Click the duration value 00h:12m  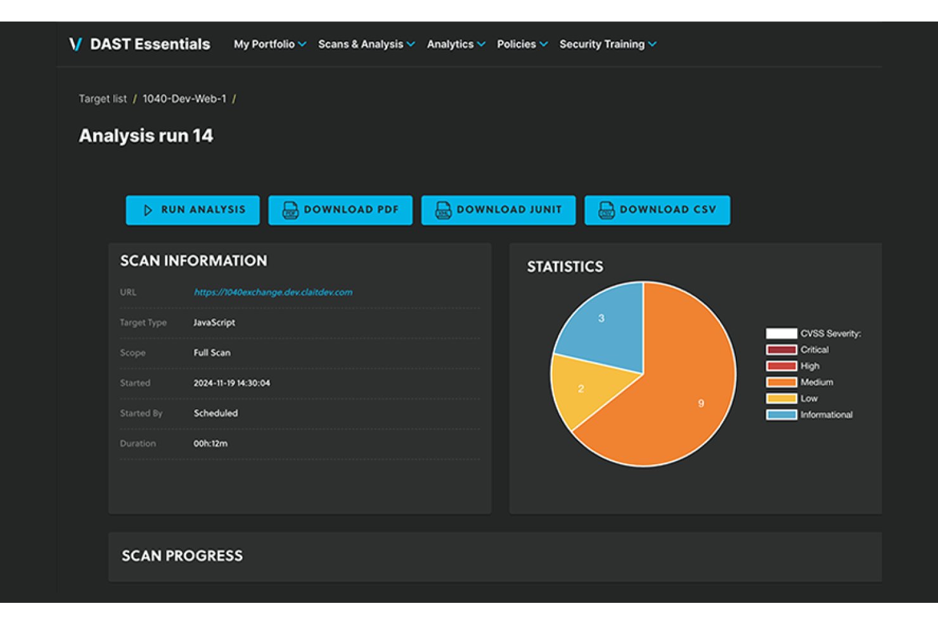[x=210, y=444]
